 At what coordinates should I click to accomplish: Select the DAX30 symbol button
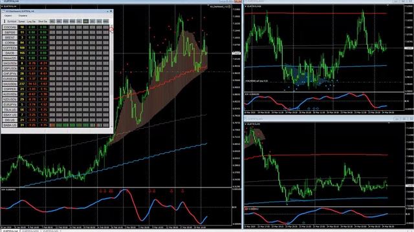pos(10,53)
